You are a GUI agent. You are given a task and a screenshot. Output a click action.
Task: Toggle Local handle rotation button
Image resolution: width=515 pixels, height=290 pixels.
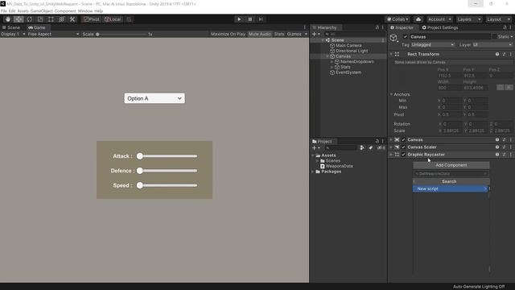[113, 19]
